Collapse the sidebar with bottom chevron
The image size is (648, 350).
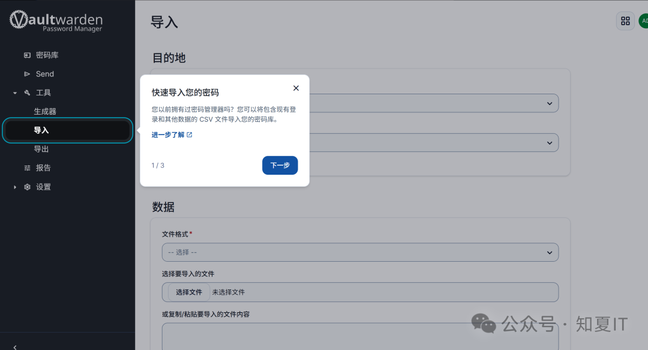15,347
